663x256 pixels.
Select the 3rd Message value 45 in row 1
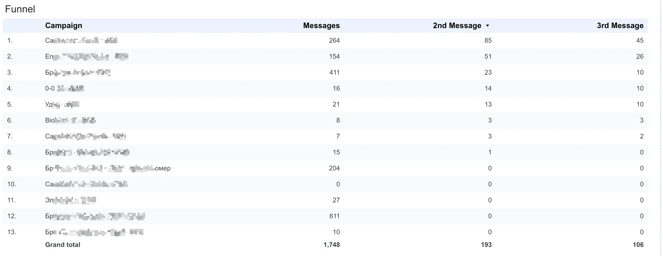click(x=640, y=40)
